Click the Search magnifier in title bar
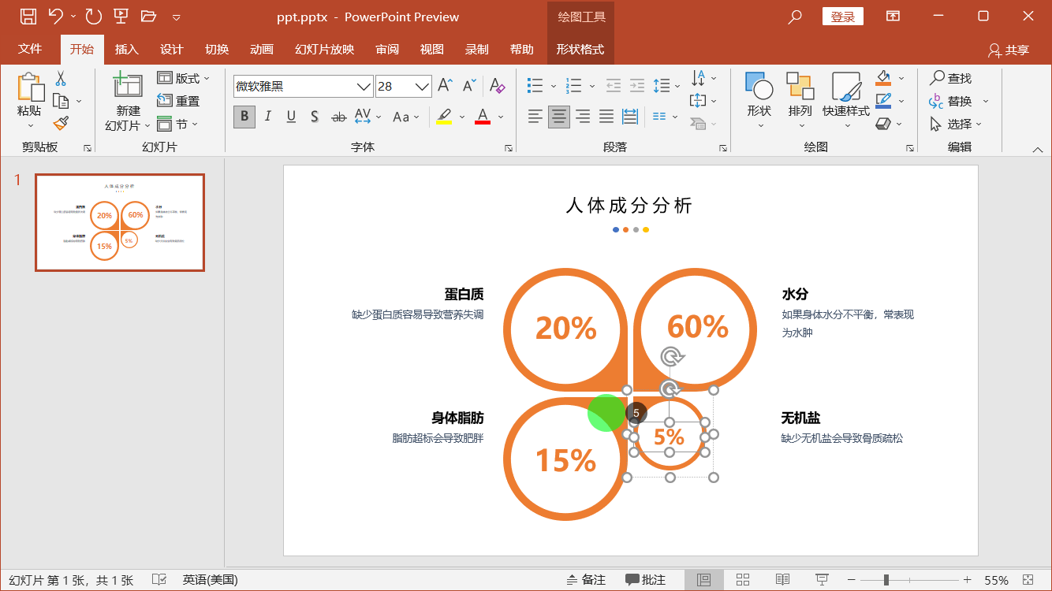 (794, 16)
